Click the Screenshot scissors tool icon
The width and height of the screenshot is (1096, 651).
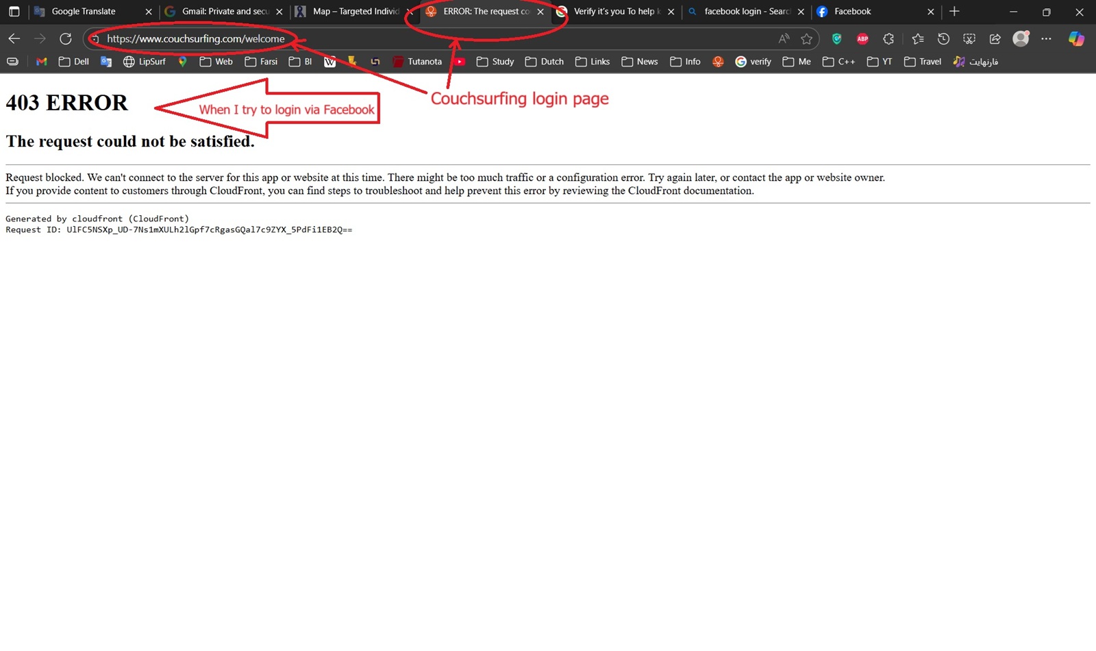(x=969, y=39)
